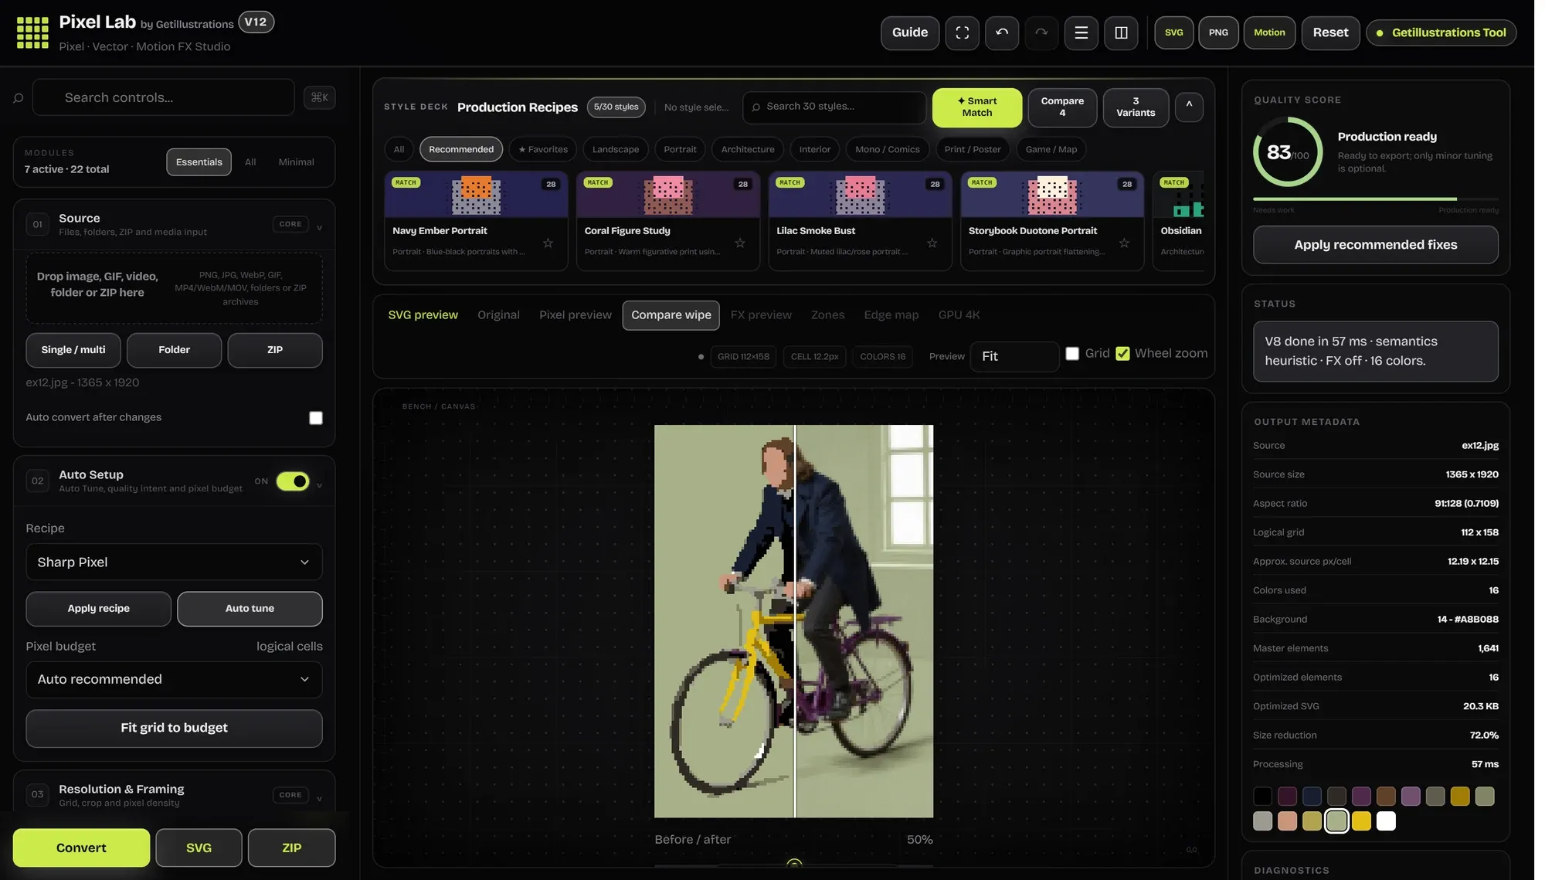Click the green Convert button

[81, 848]
